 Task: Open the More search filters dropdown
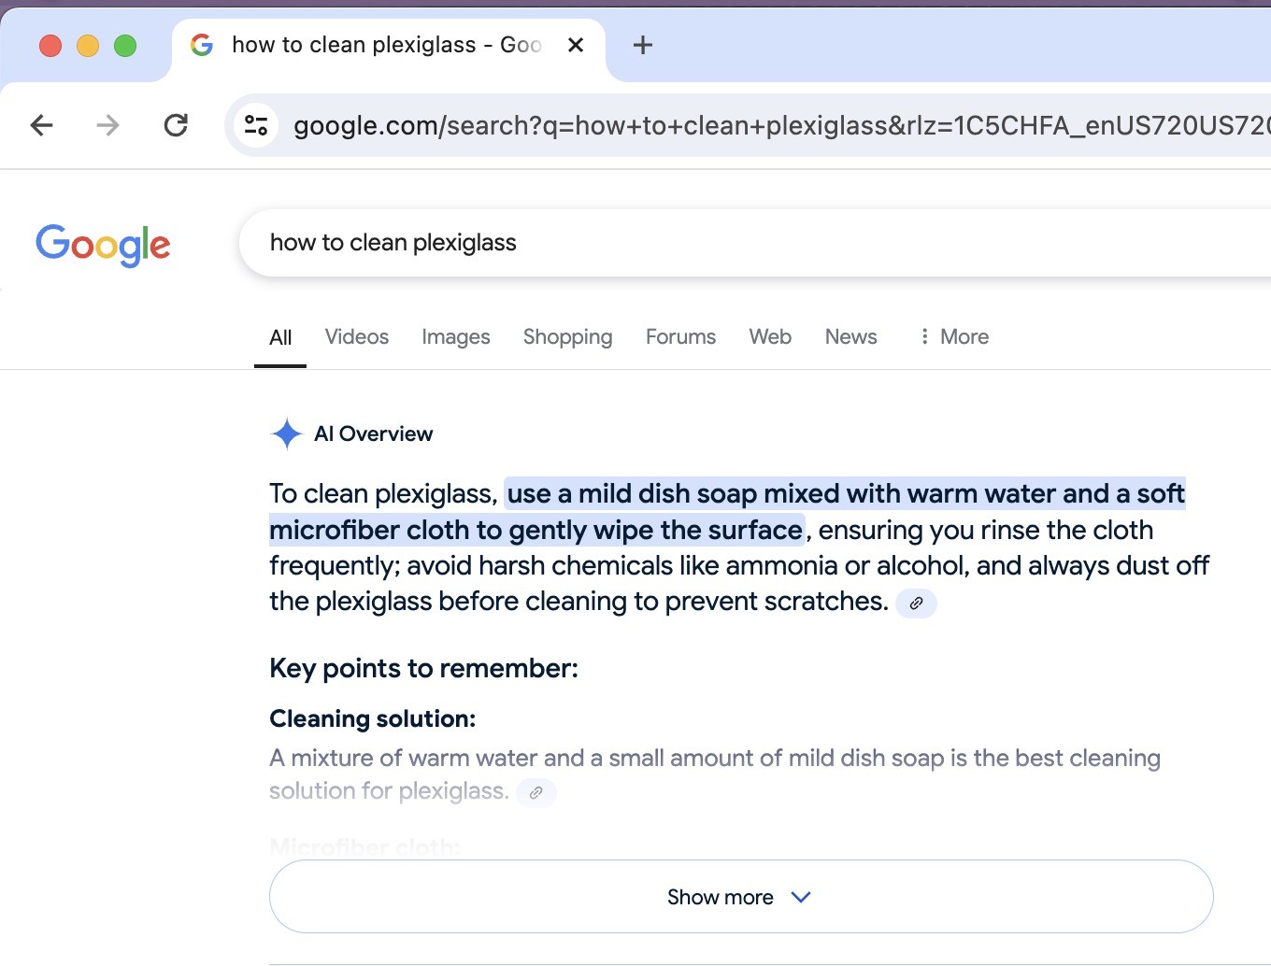point(953,336)
